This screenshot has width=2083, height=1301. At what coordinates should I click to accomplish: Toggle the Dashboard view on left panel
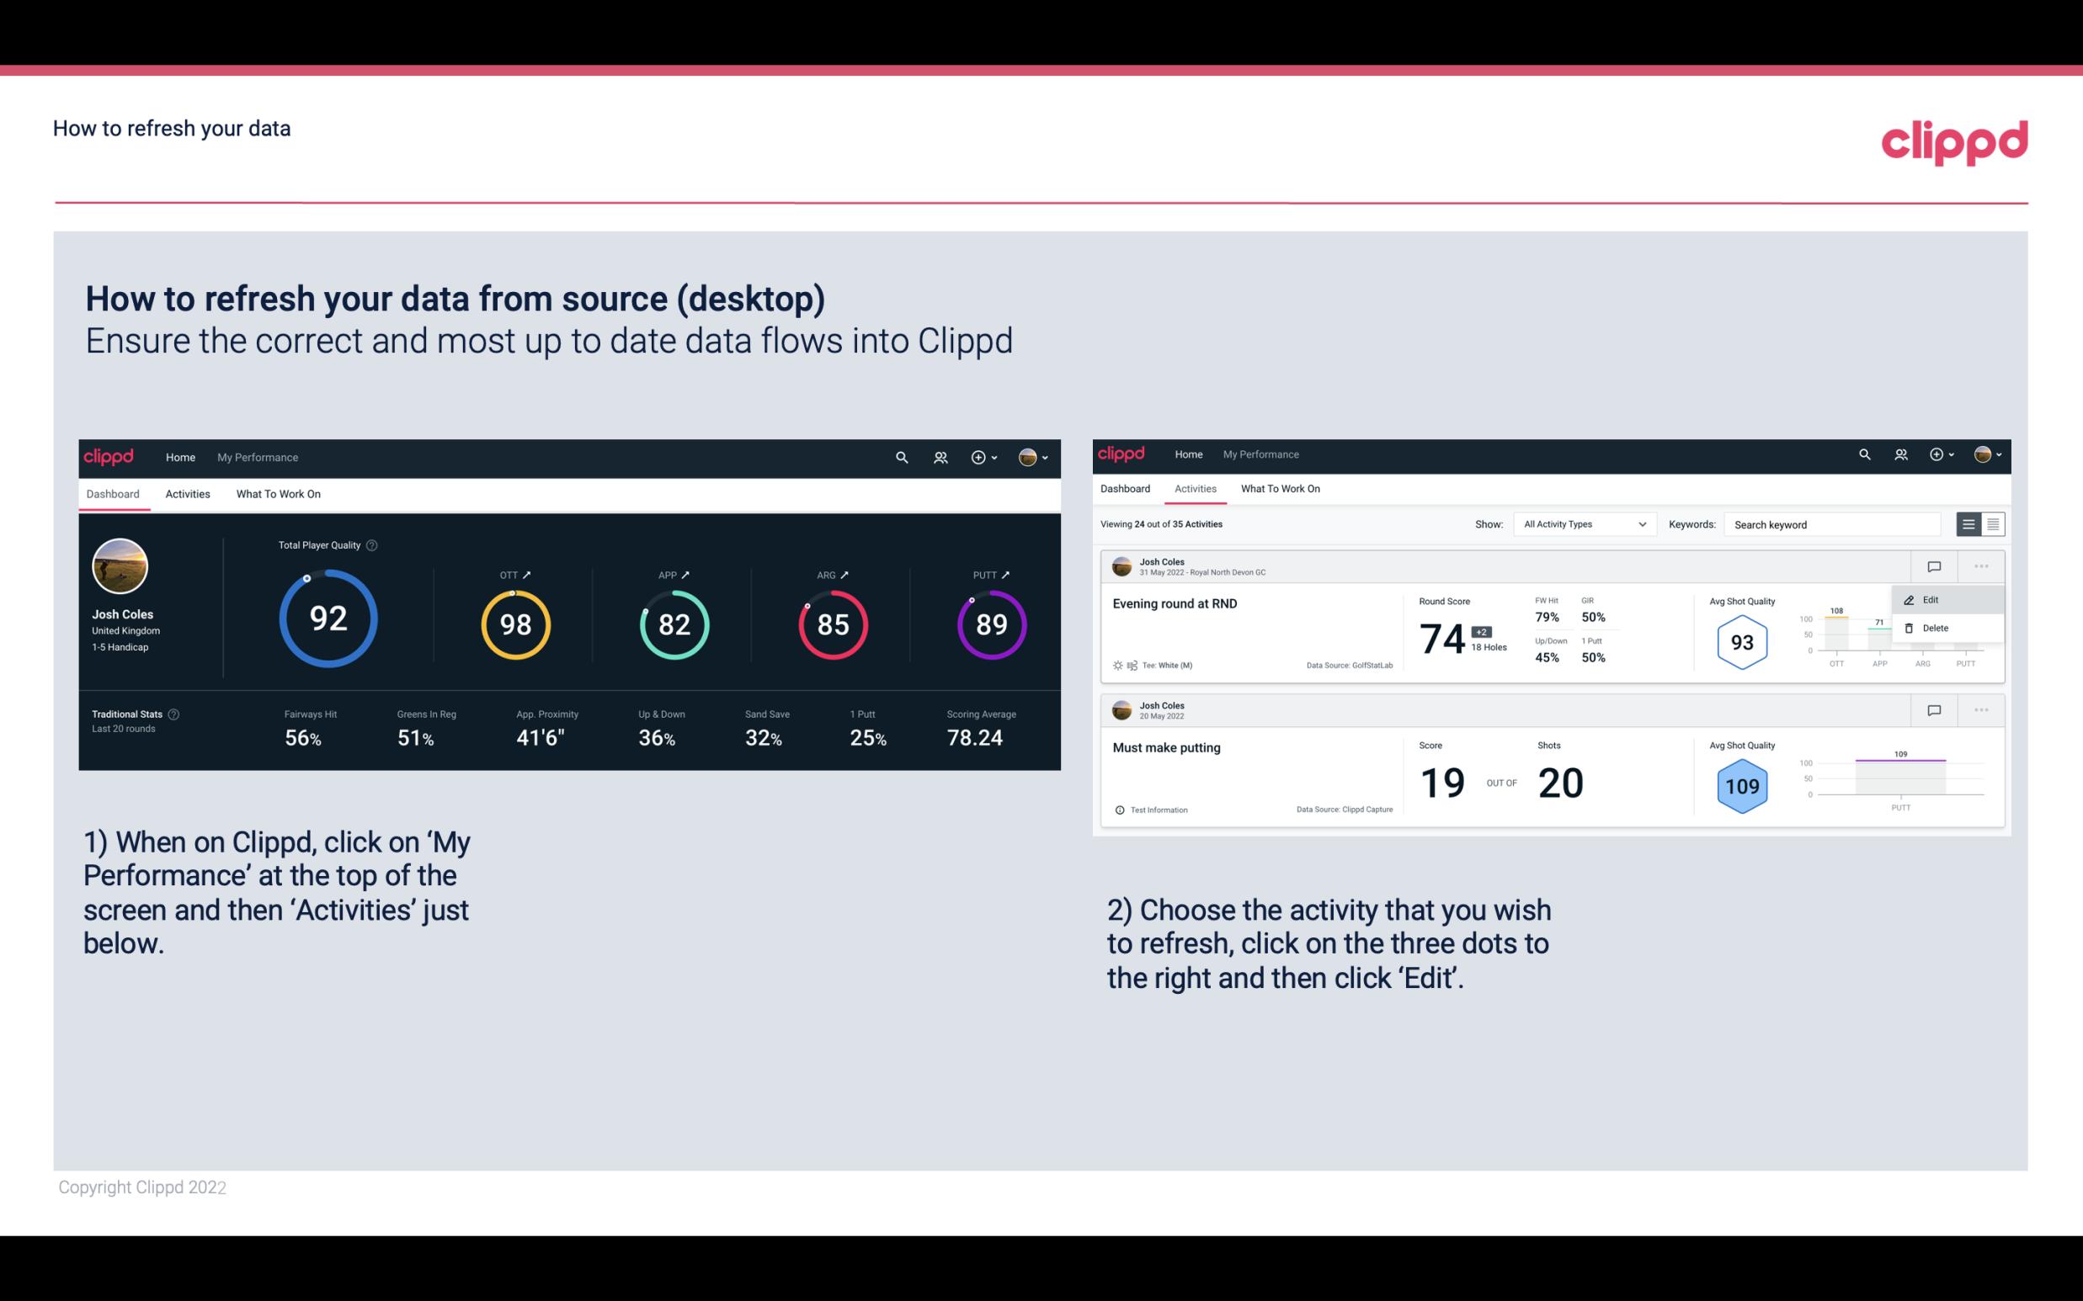tap(113, 493)
